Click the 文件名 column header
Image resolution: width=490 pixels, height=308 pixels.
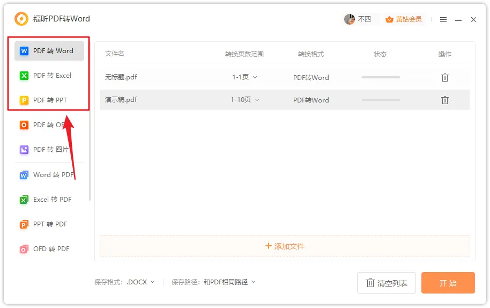114,54
